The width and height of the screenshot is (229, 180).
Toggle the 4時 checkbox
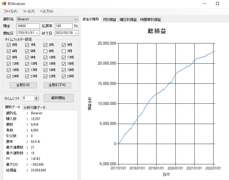pyautogui.click(x=9, y=51)
